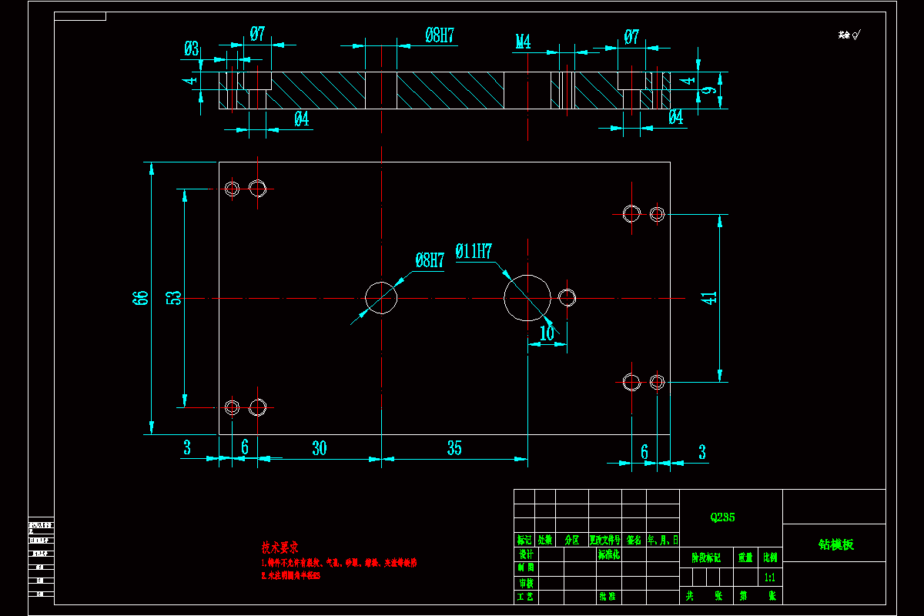Select the M4 thread dimension label

[x=523, y=42]
